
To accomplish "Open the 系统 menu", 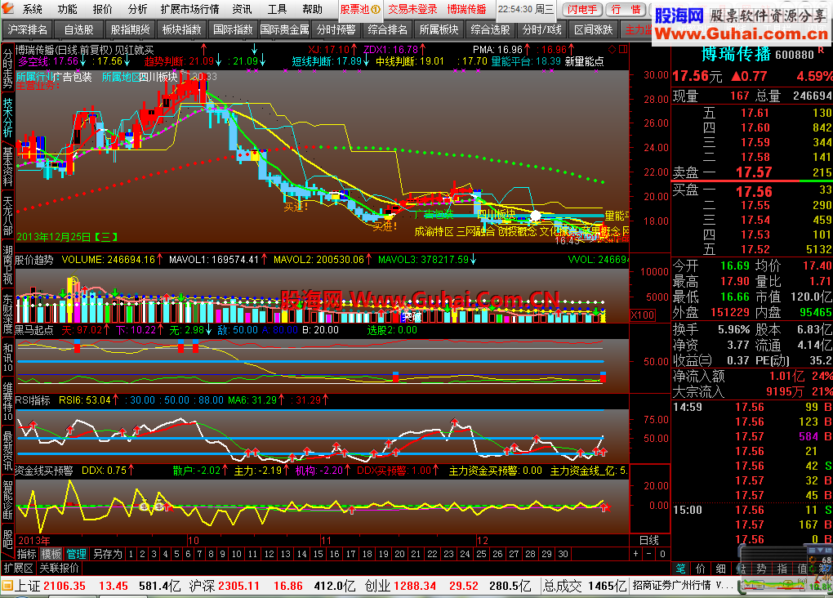I will click(33, 9).
